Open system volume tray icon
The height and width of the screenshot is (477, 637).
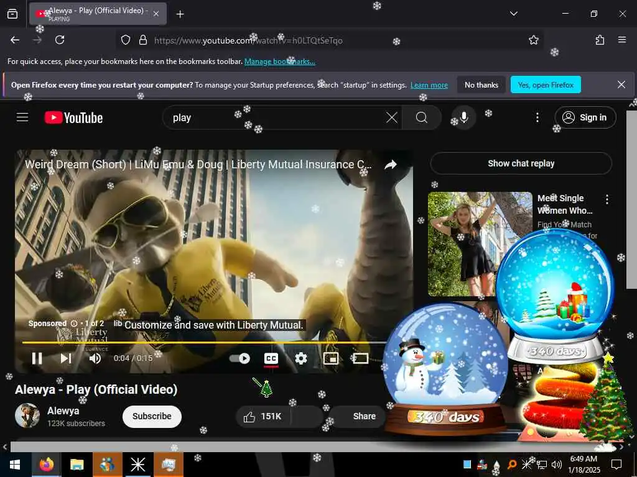point(557,465)
